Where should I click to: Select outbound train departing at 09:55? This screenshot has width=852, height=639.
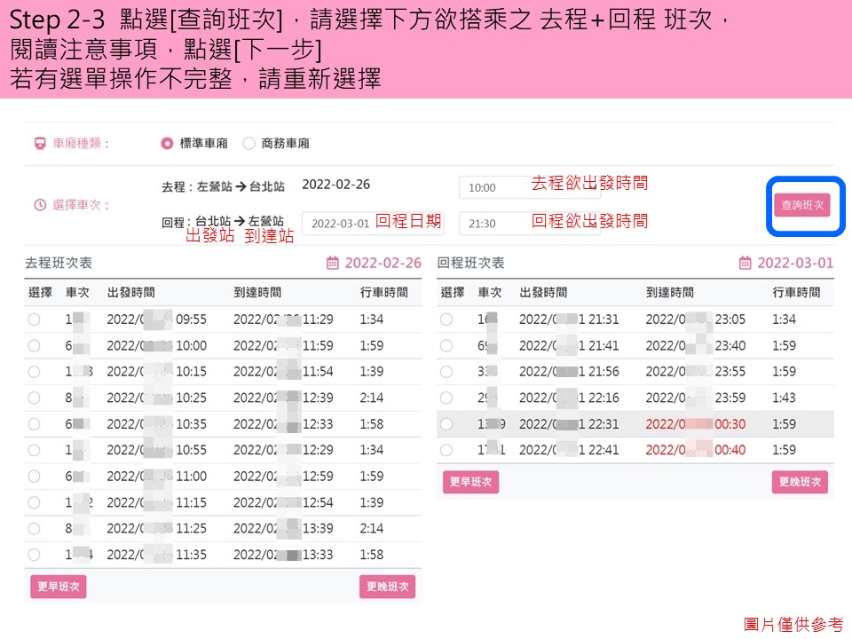[x=35, y=319]
